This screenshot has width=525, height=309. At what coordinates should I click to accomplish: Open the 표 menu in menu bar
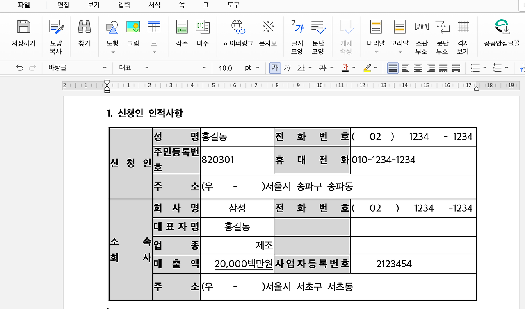pos(206,5)
